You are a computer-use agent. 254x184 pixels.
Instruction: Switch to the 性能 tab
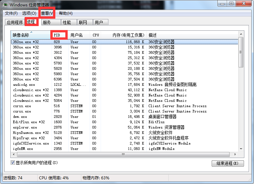[69, 22]
